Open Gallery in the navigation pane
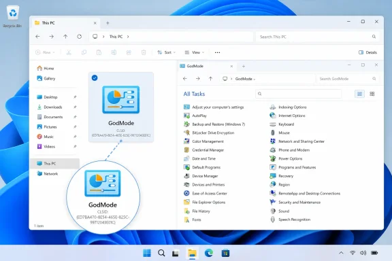 pyautogui.click(x=46, y=78)
